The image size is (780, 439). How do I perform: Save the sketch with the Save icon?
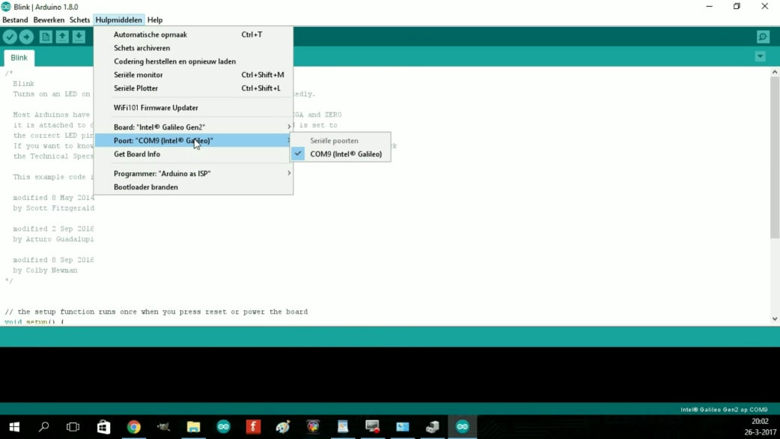point(79,37)
